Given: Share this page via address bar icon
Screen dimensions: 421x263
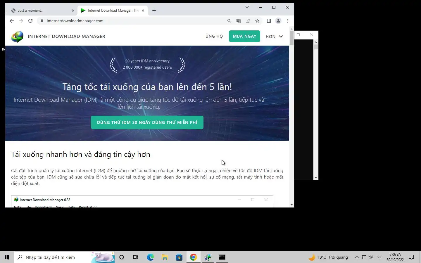Looking at the screenshot, I should [x=248, y=21].
